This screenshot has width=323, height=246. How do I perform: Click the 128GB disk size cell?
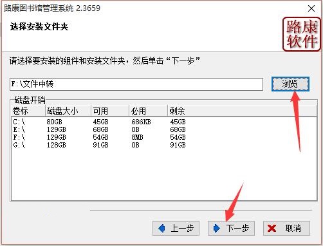(57, 145)
